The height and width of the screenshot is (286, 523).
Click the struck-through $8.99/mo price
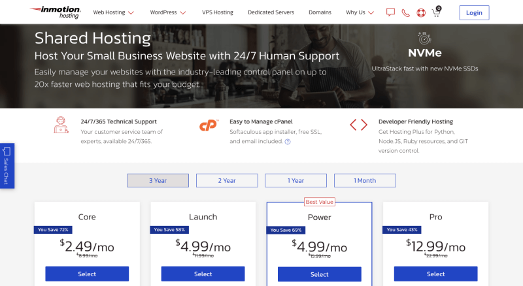click(87, 256)
